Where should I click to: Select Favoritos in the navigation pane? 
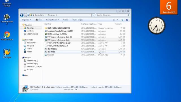29,25
